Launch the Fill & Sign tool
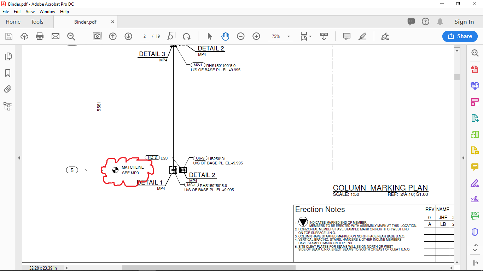This screenshot has height=271, width=483. point(475,183)
